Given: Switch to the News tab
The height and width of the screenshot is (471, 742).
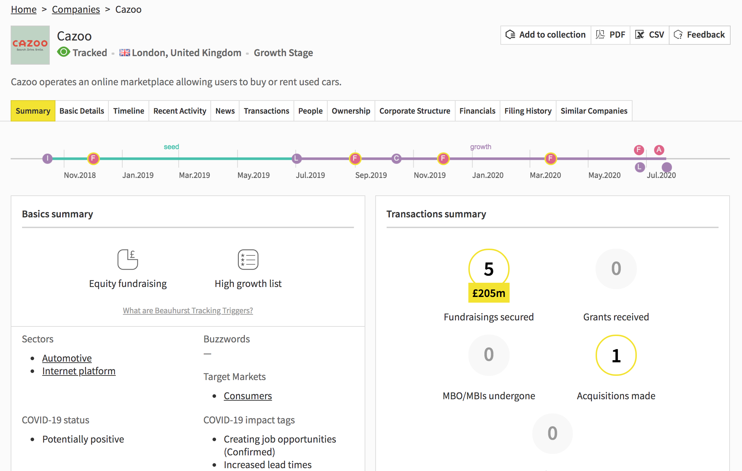Looking at the screenshot, I should pyautogui.click(x=225, y=111).
